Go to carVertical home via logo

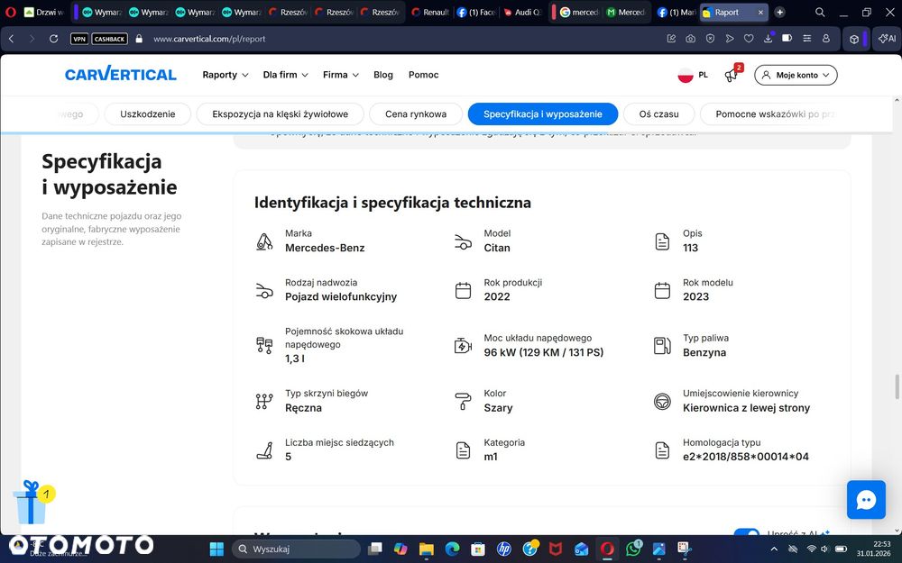tap(120, 74)
